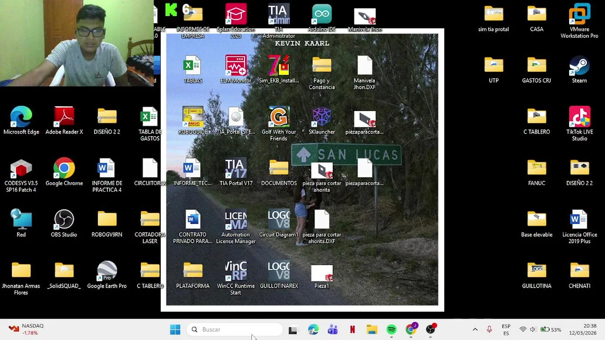Launch Google Earth Pro

pyautogui.click(x=107, y=275)
